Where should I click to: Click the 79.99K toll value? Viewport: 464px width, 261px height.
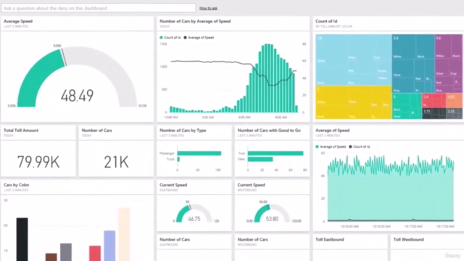pos(38,162)
